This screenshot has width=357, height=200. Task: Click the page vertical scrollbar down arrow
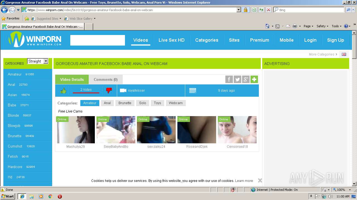(x=354, y=184)
